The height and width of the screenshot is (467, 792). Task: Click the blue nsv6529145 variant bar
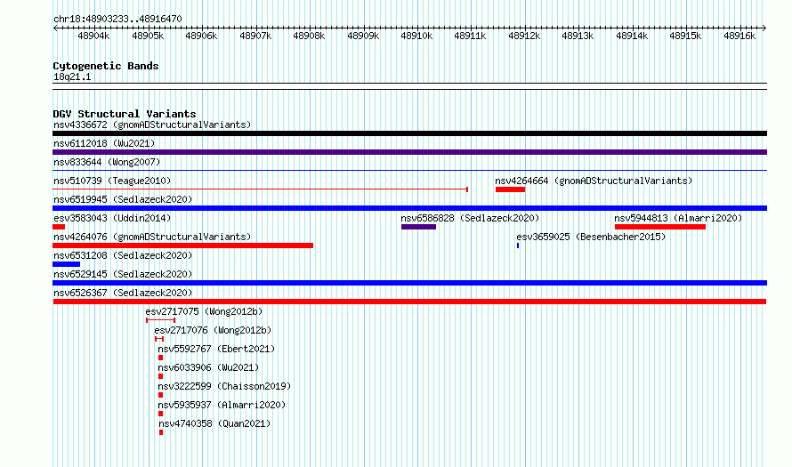tap(409, 283)
